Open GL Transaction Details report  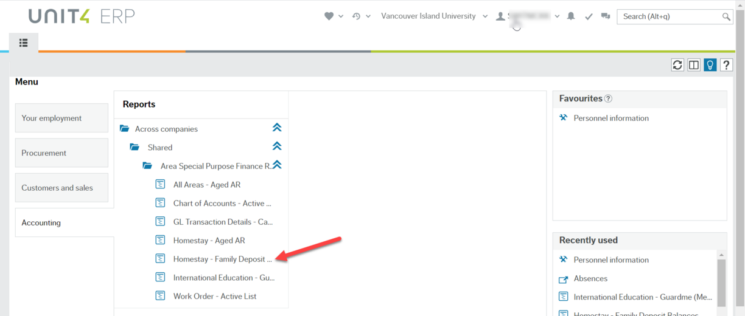(223, 222)
